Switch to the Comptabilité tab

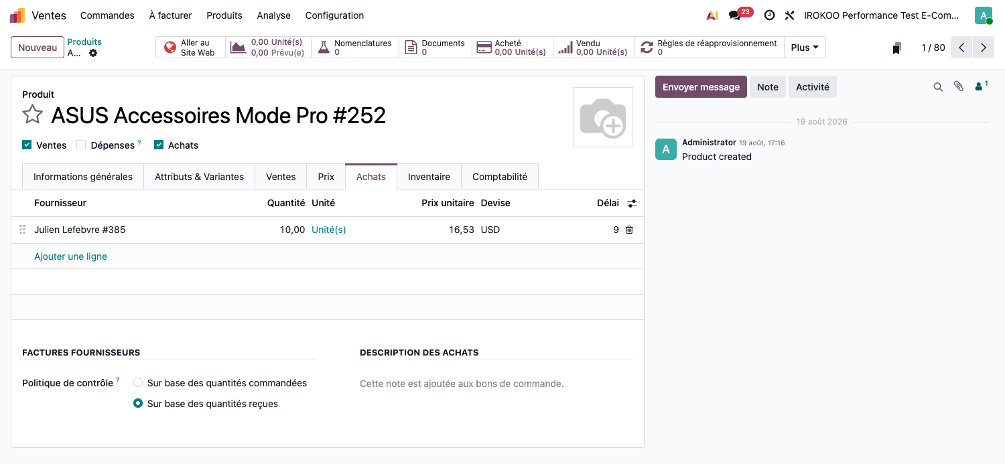[500, 177]
